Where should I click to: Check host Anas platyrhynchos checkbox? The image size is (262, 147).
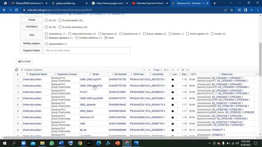pos(70,33)
